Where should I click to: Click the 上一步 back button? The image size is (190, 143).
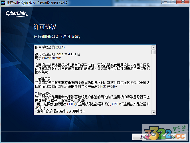[145, 137]
